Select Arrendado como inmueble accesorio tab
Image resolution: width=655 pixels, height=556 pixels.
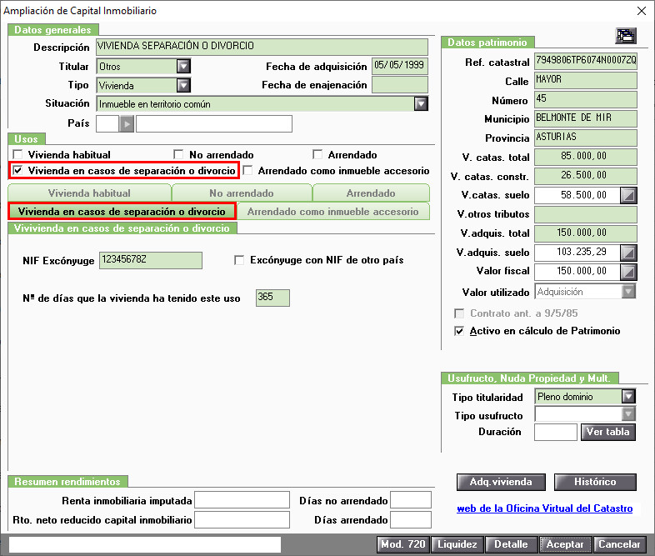333,212
